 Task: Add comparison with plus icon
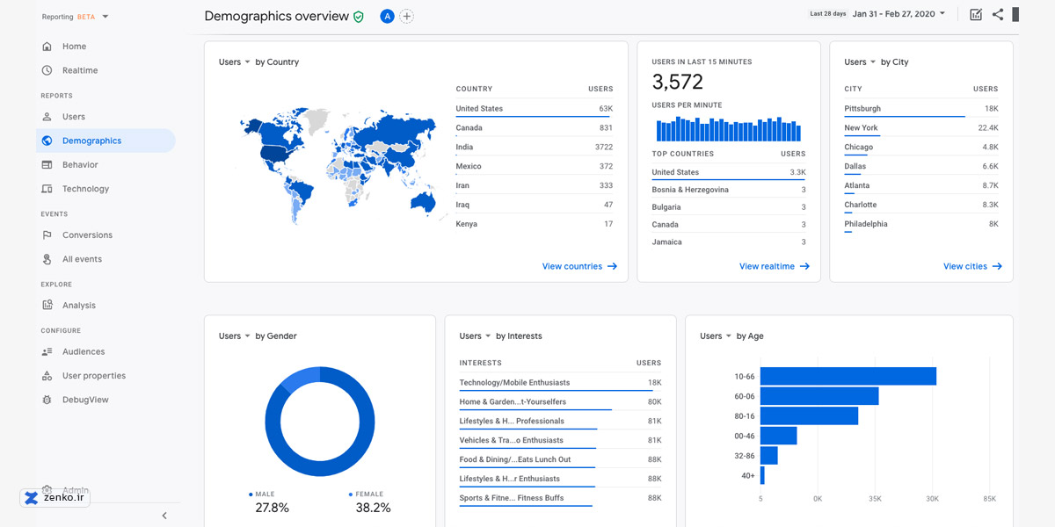[406, 17]
